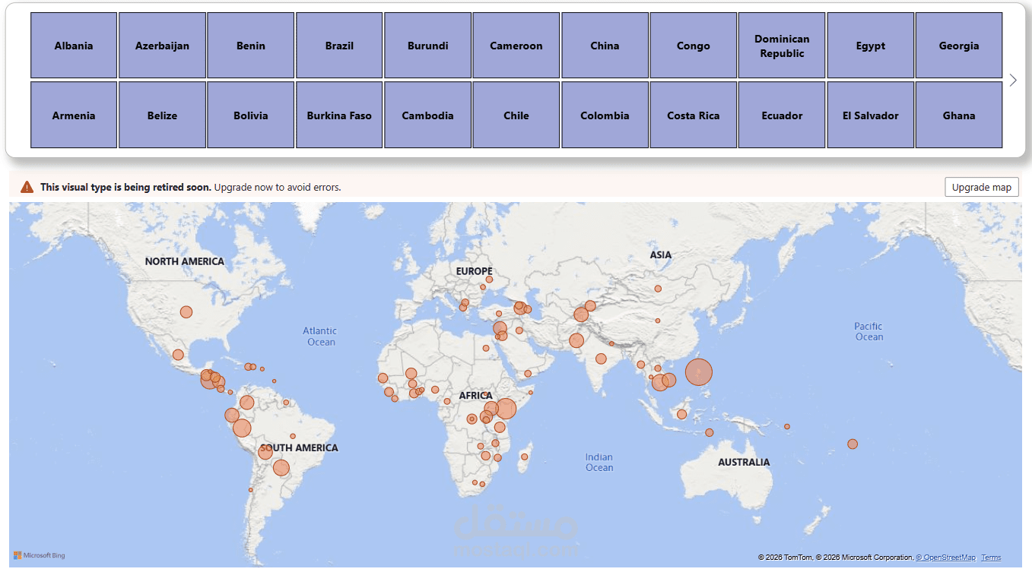This screenshot has height=572, width=1032.
Task: Select the Ghana tile
Action: (x=959, y=115)
